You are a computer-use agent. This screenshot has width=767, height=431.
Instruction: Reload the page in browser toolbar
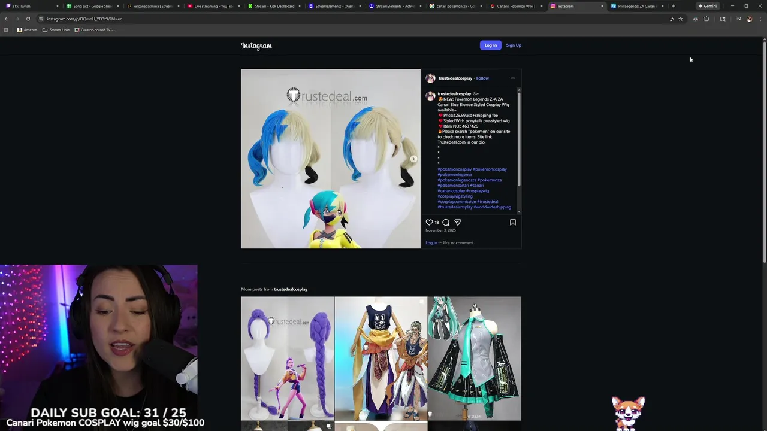(x=28, y=19)
